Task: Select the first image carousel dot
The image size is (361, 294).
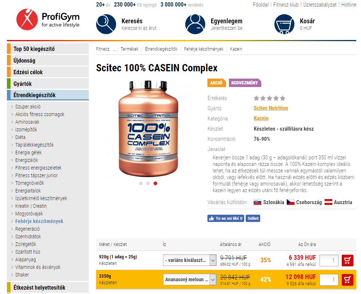Action: [x=141, y=183]
